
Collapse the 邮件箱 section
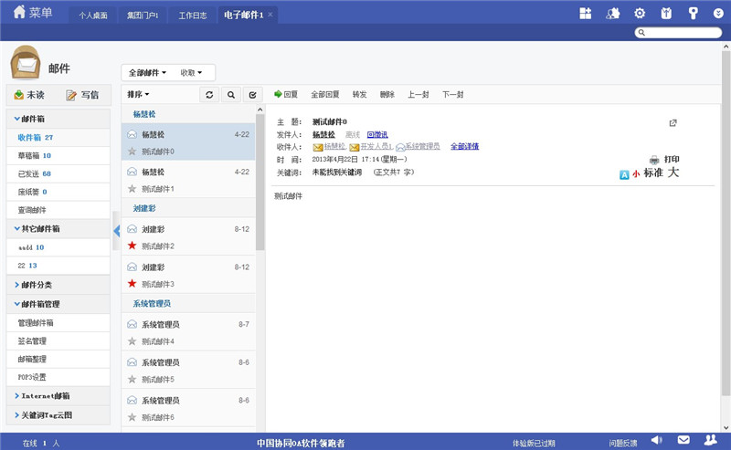pos(58,119)
